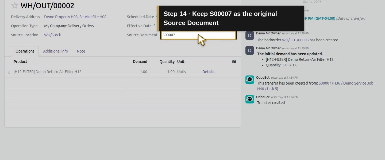Select the Unit column header
The image size is (385, 160).
(181, 62)
